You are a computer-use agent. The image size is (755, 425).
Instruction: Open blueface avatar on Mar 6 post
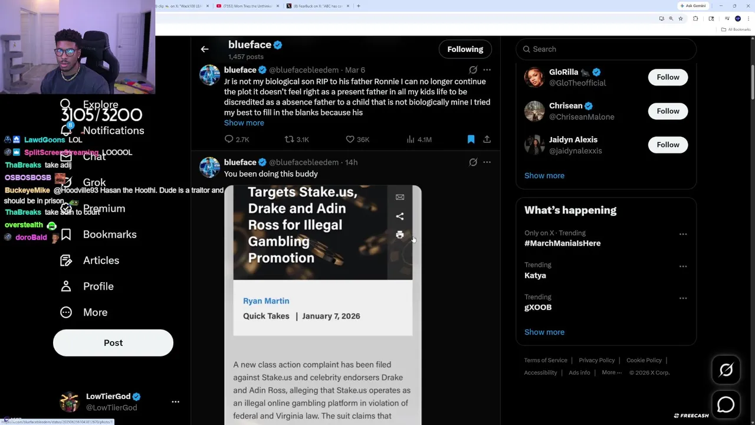(x=209, y=75)
